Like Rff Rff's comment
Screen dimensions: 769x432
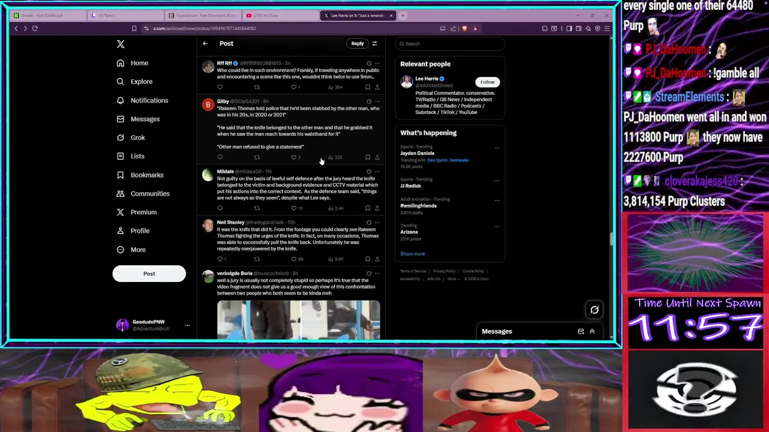[294, 87]
